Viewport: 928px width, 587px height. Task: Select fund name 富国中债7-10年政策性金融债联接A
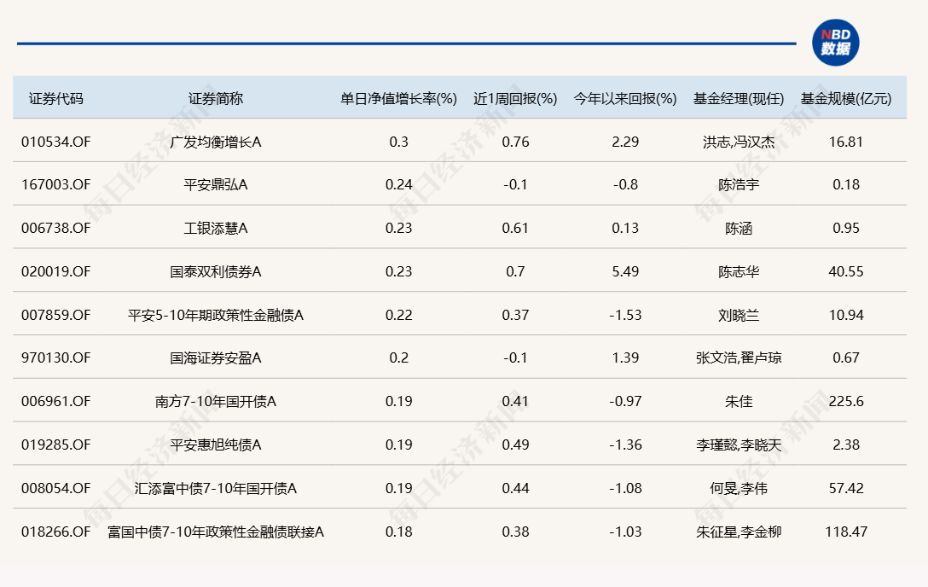(x=216, y=532)
